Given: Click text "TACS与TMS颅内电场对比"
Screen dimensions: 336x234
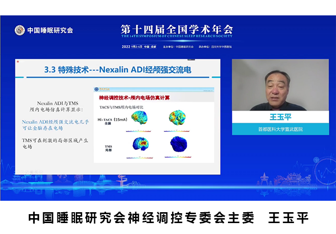Looking at the screenshot, I should click(121, 107).
